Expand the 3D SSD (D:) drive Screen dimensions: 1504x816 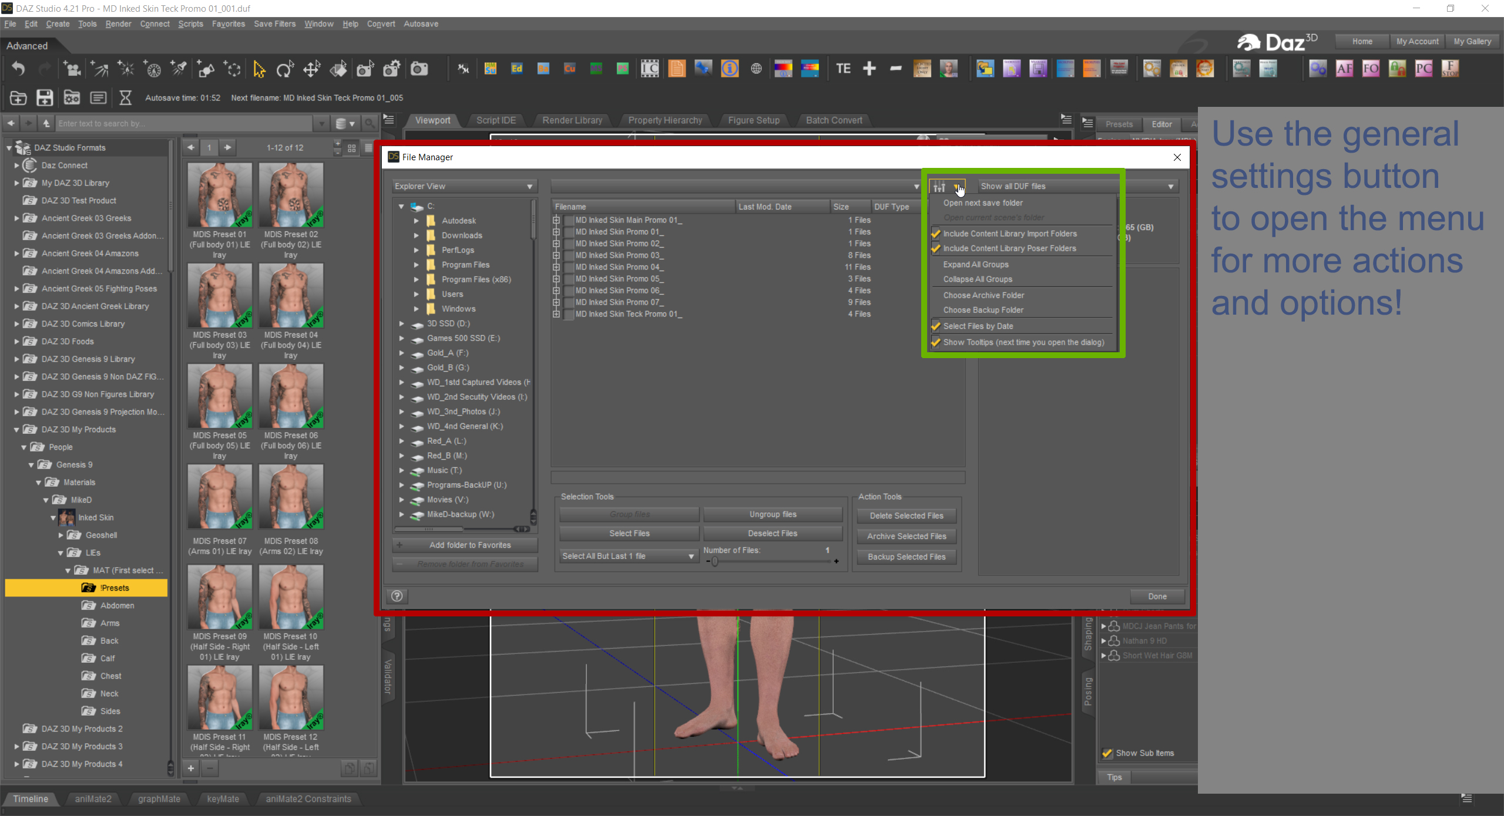[401, 323]
